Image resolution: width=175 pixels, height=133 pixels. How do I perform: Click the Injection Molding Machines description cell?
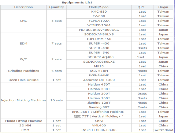23,100
